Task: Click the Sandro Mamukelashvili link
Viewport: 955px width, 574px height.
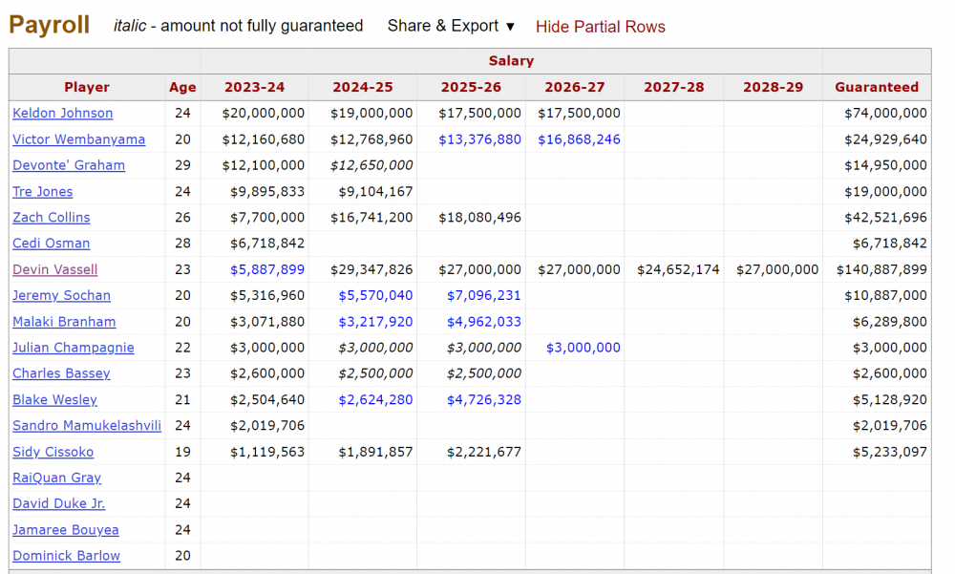Action: point(86,426)
